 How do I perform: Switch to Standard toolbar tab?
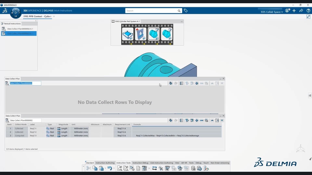click(x=90, y=163)
